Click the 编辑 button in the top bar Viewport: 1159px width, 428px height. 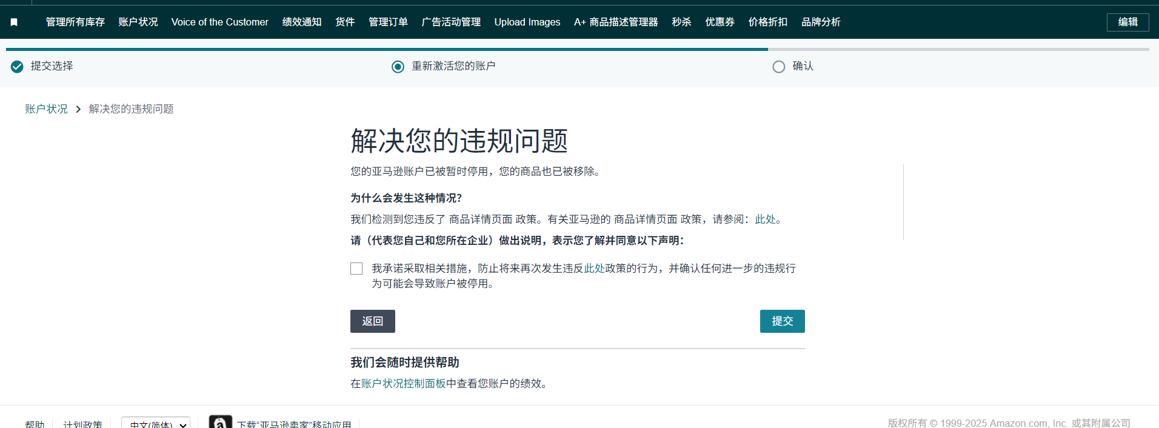[x=1127, y=22]
